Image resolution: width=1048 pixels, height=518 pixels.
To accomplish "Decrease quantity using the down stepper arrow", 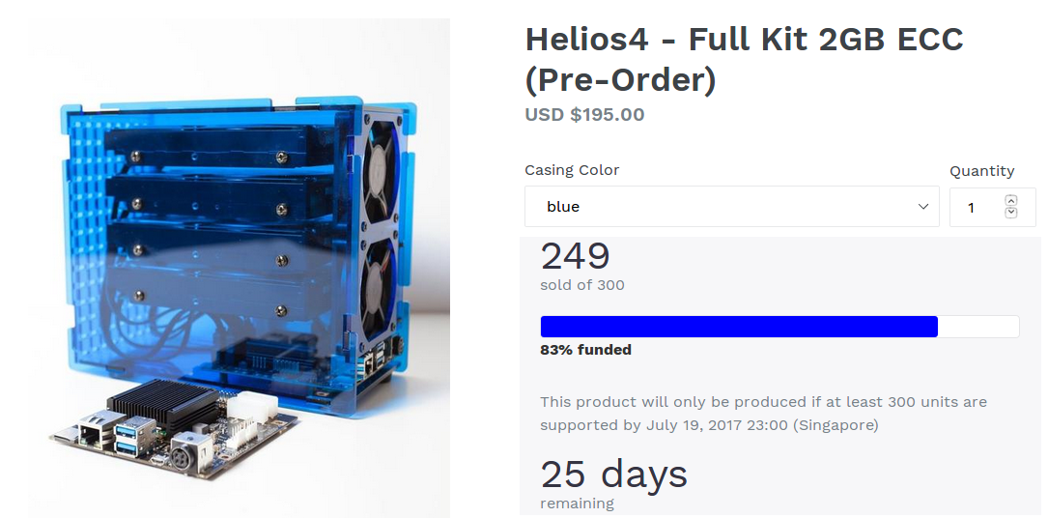I will [x=1011, y=213].
